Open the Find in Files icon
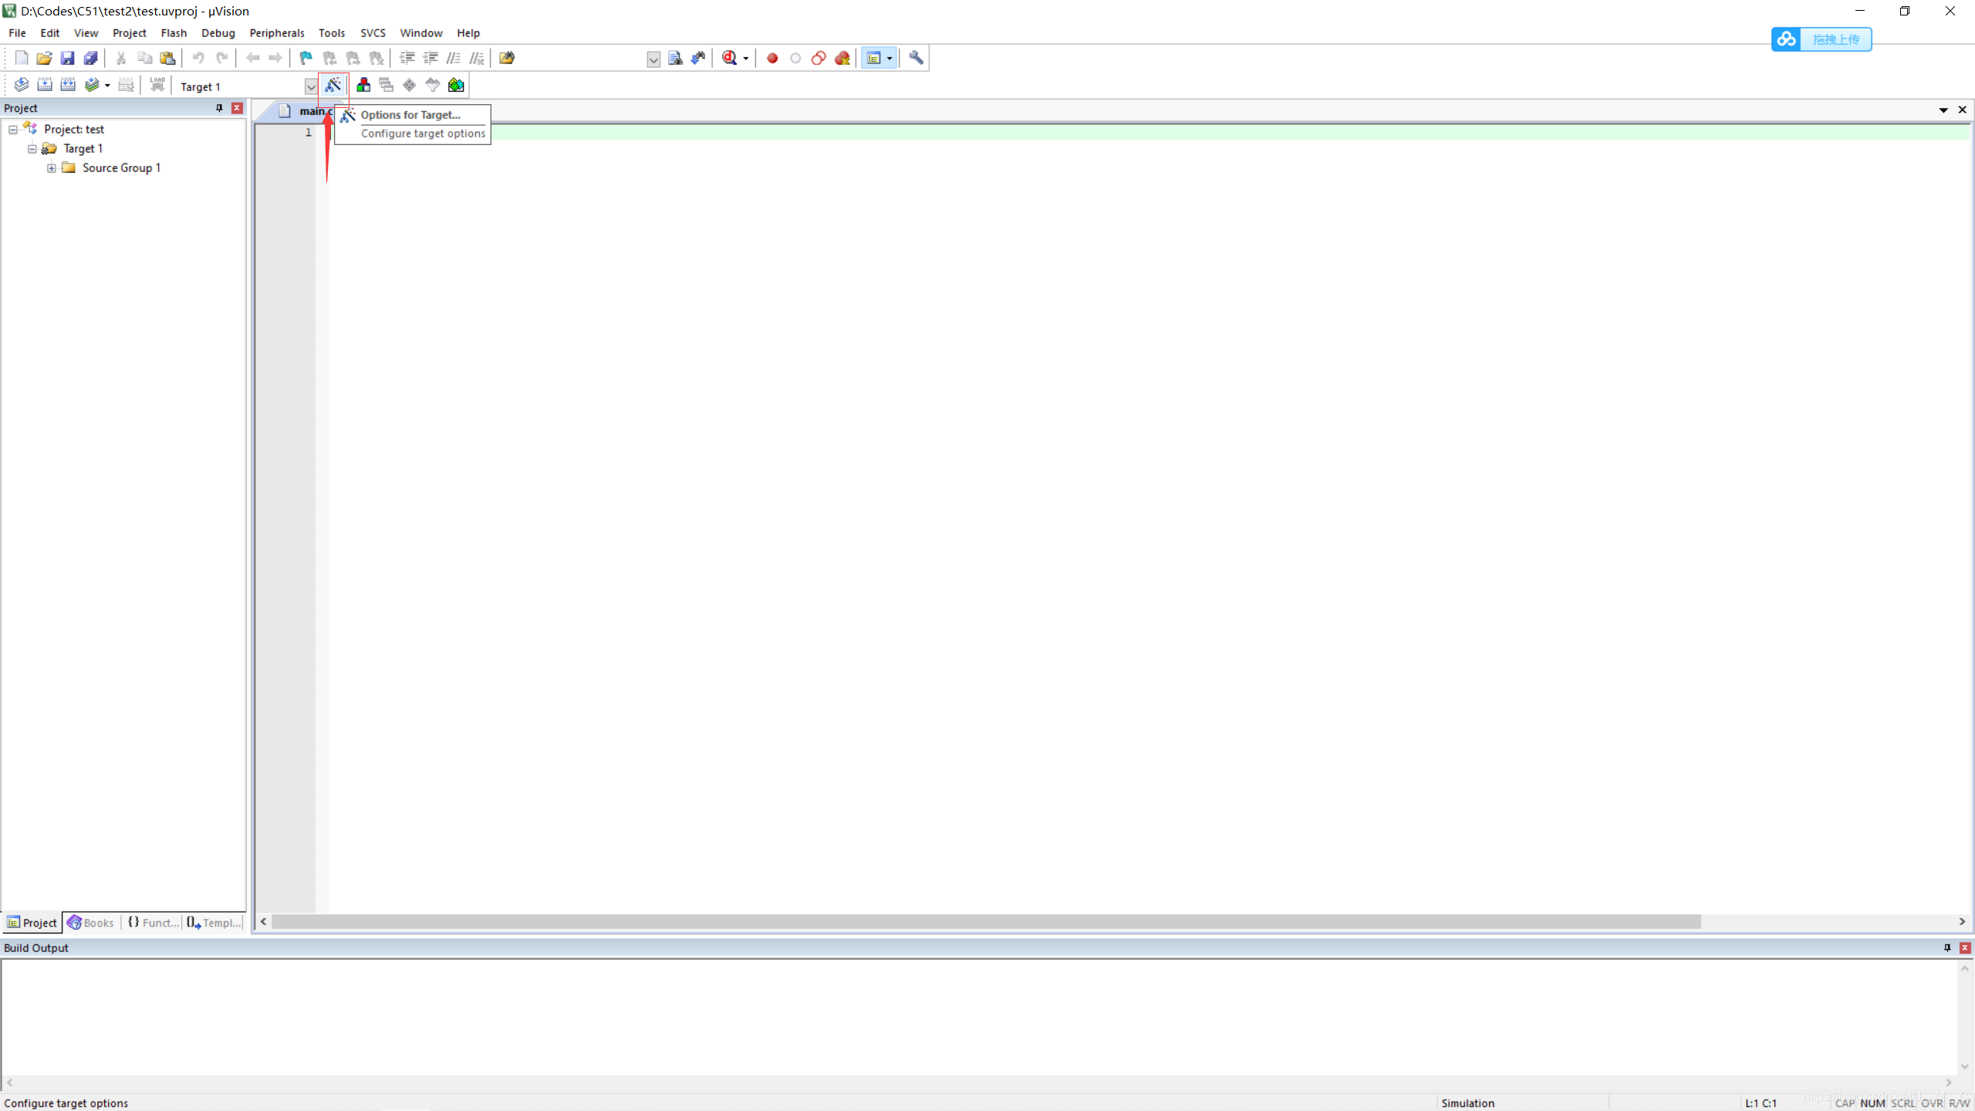 (507, 58)
